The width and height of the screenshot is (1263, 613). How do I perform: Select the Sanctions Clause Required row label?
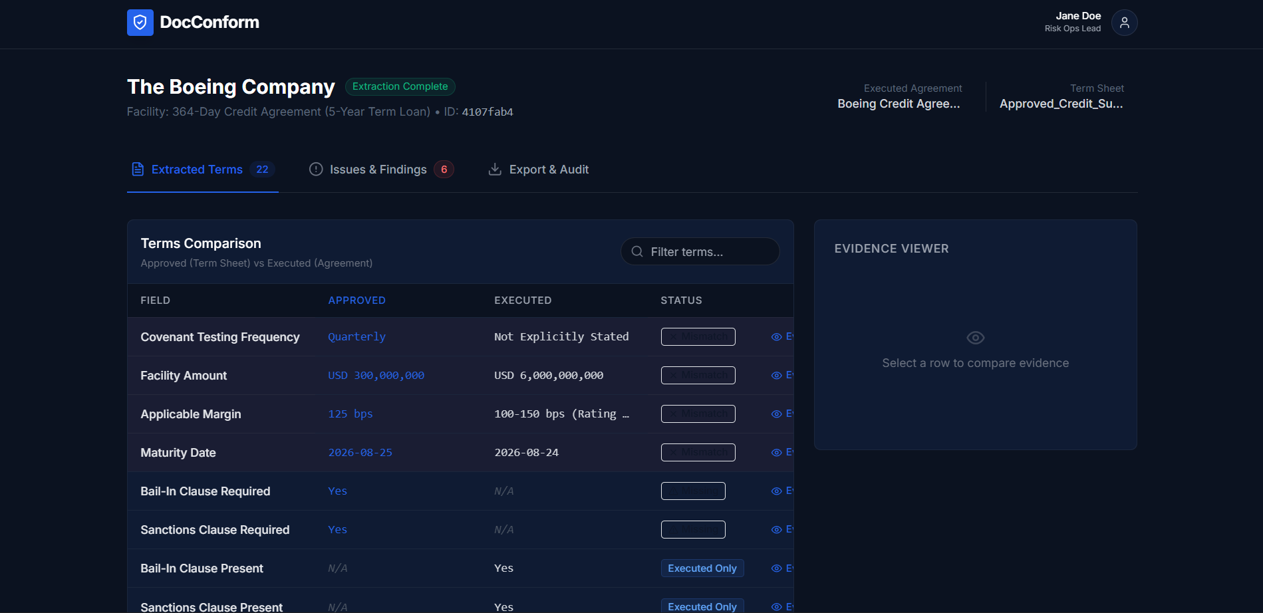[x=215, y=530]
